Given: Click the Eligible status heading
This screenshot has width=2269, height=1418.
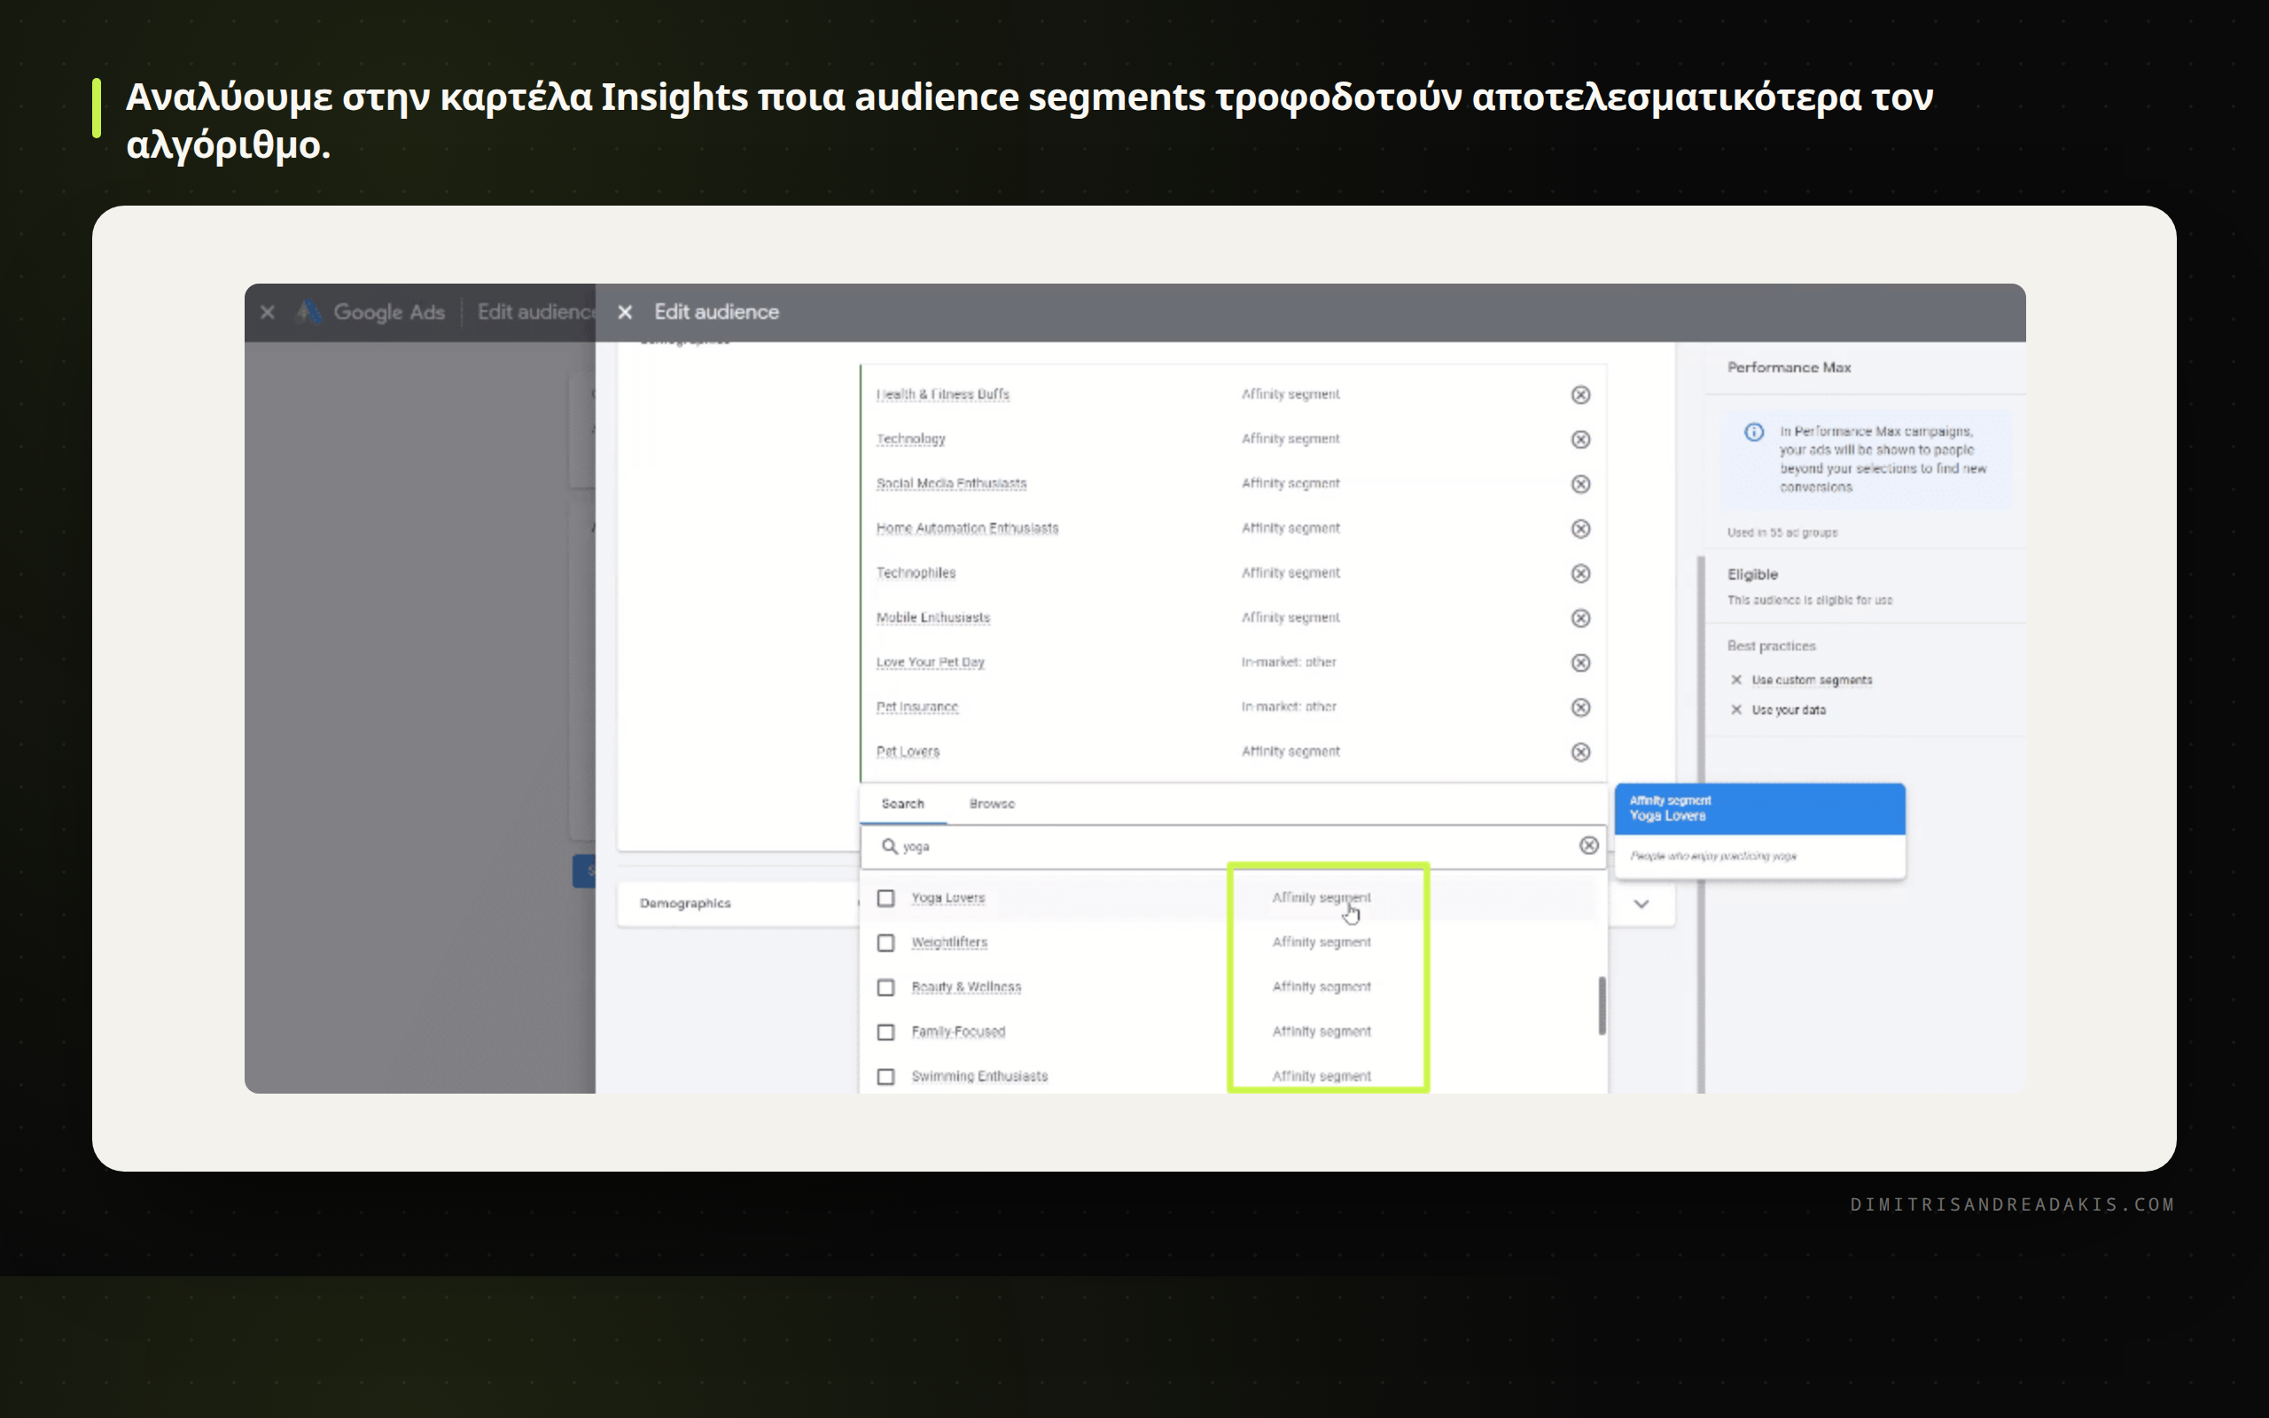Looking at the screenshot, I should 1752,574.
